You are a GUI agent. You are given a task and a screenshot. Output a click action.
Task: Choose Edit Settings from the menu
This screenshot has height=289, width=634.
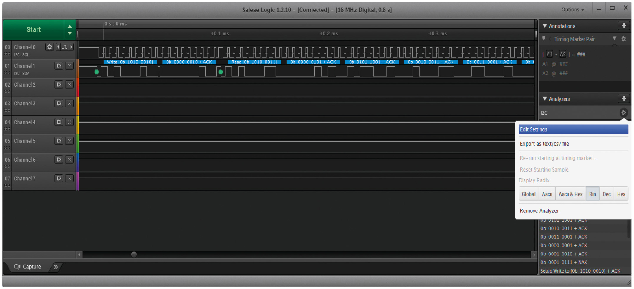point(573,129)
